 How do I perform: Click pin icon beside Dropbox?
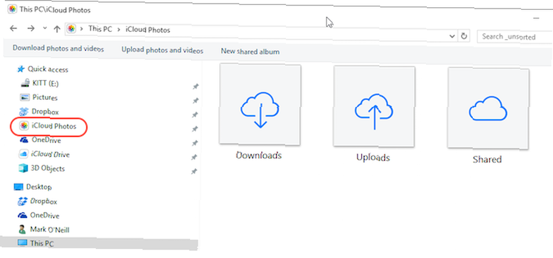coord(195,115)
